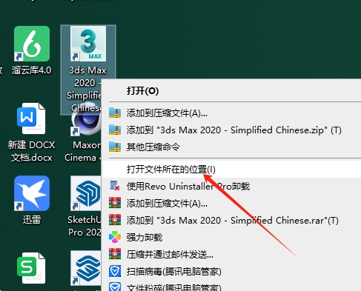Add to 3ds Max 2020 - Simplified Chinese.rar

tap(231, 220)
